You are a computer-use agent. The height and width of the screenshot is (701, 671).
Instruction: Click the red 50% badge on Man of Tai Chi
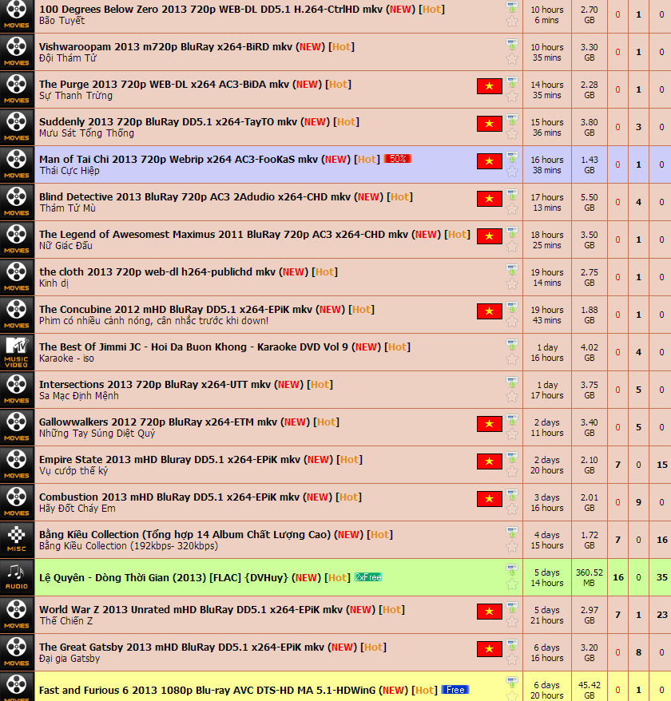click(397, 159)
